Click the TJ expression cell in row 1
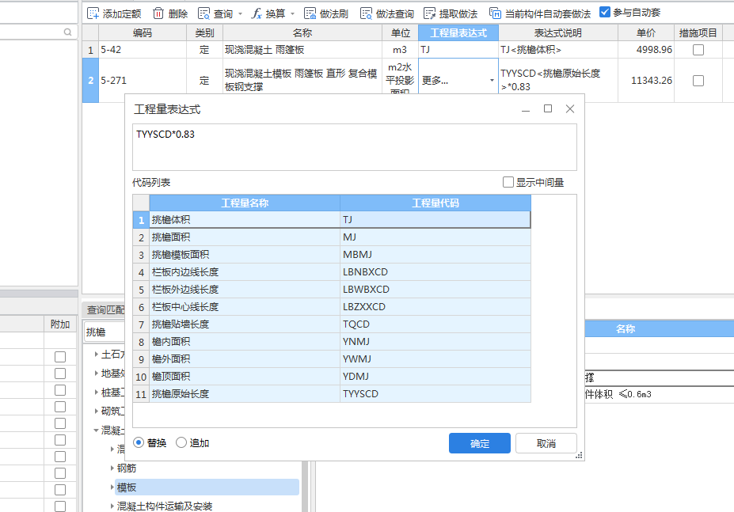Screen dimensions: 734x512 (x=458, y=50)
